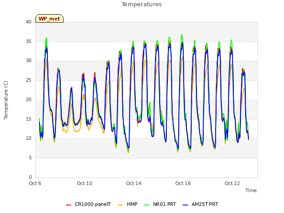Click the 25 y-axis tick label
Screen dimensions: 284x213
point(28,80)
